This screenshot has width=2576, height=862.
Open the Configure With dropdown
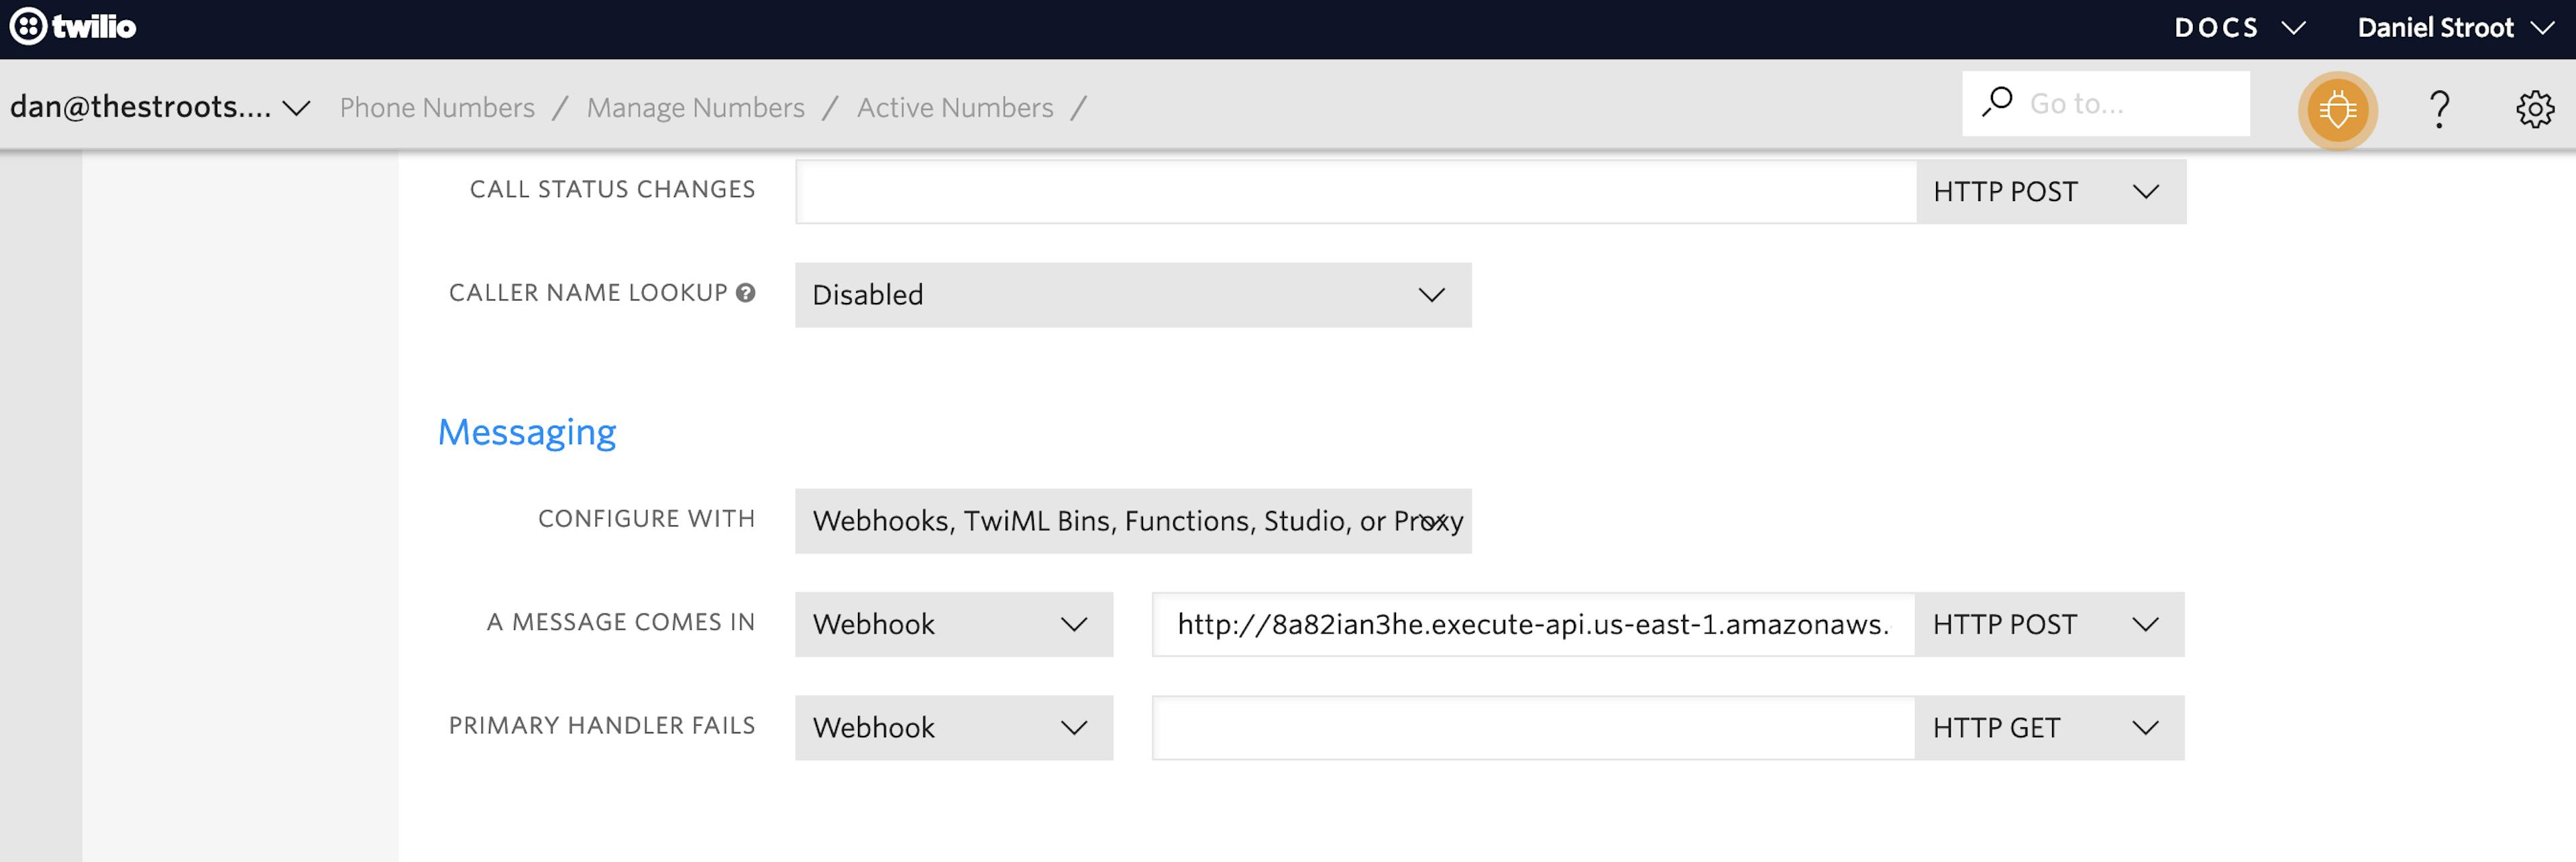coord(1132,520)
